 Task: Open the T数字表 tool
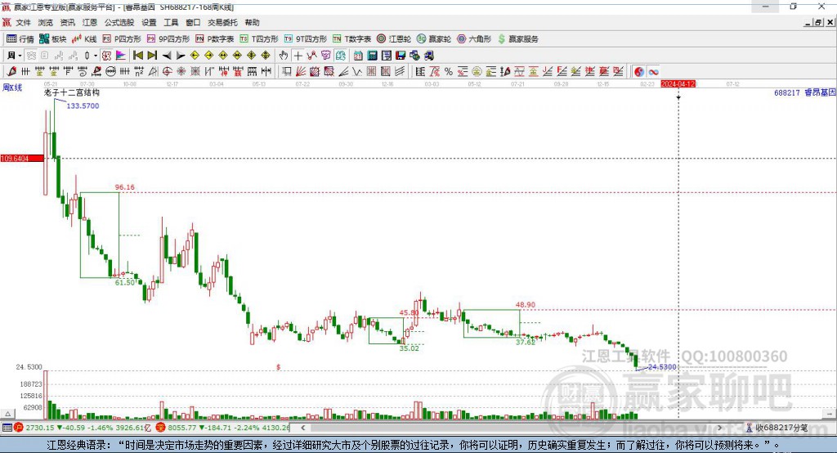pyautogui.click(x=351, y=39)
